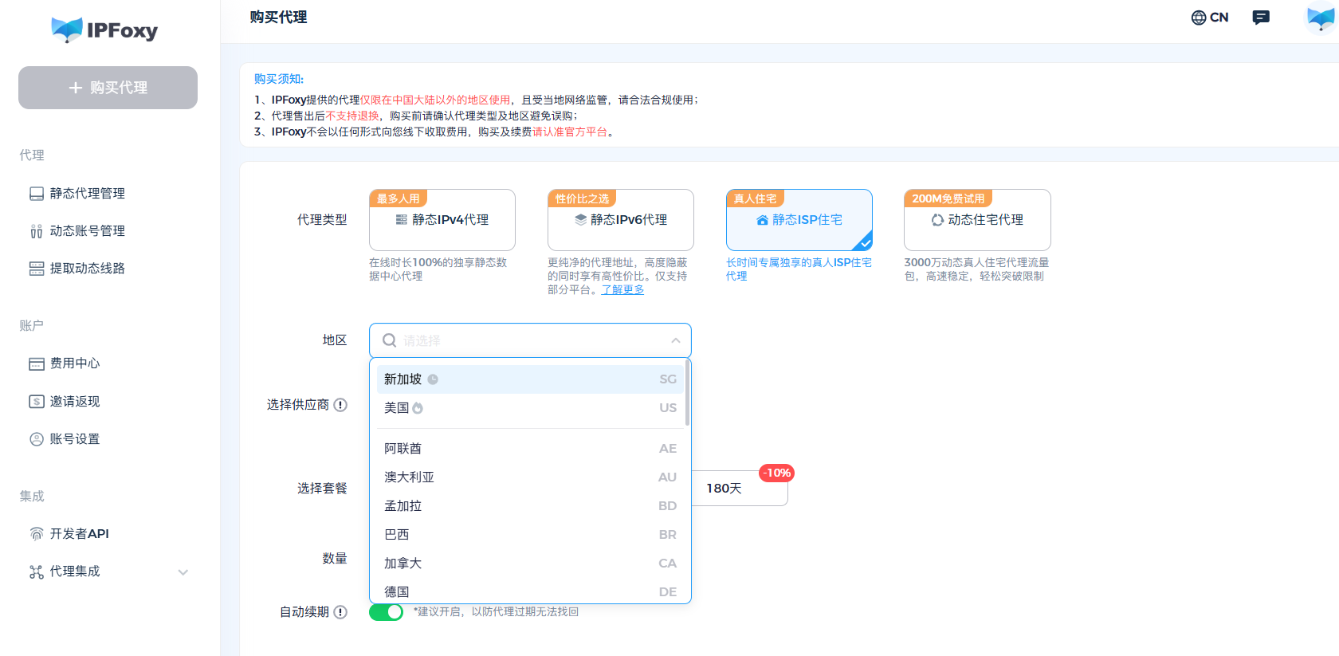Viewport: 1339px width, 656px height.
Task: Click the dropdown list scrollbar
Action: click(687, 393)
